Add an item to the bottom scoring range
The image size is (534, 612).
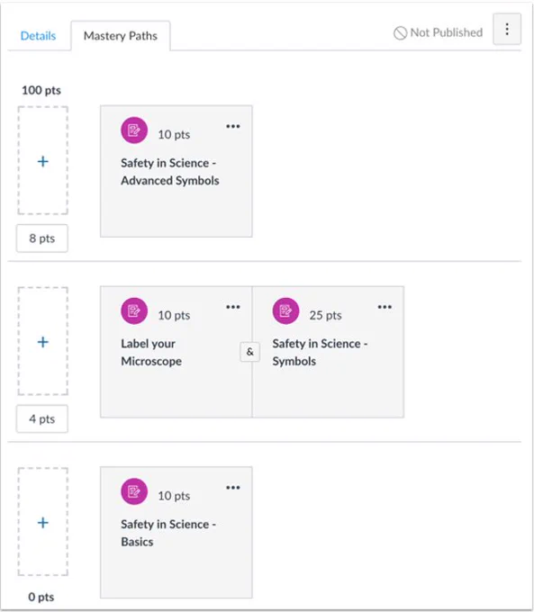(x=43, y=522)
